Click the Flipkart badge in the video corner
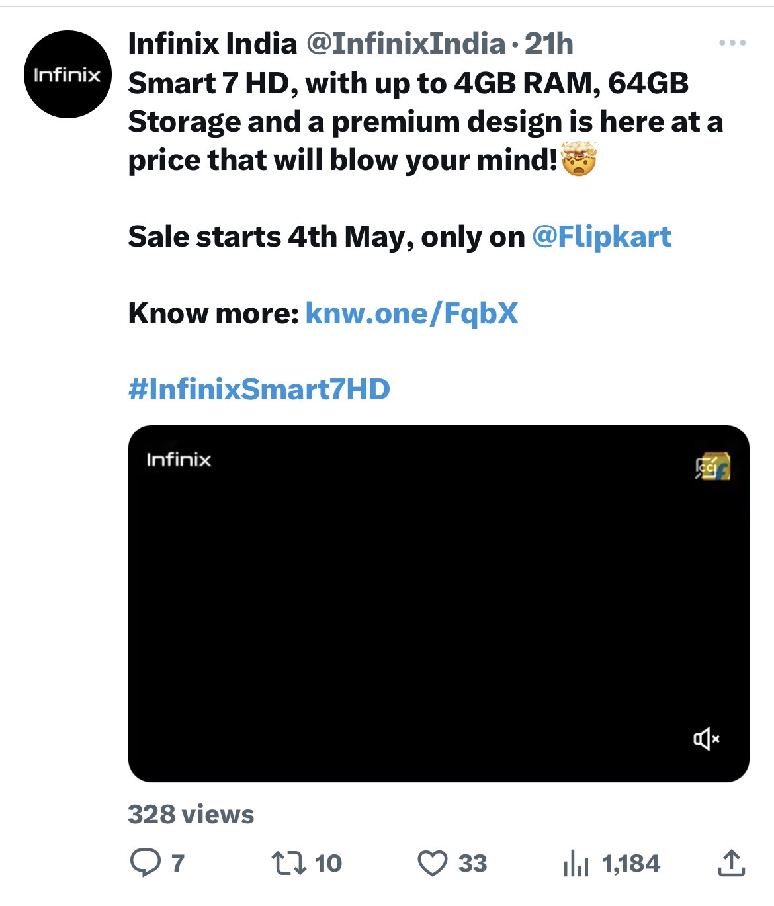The height and width of the screenshot is (906, 774). pos(712,467)
